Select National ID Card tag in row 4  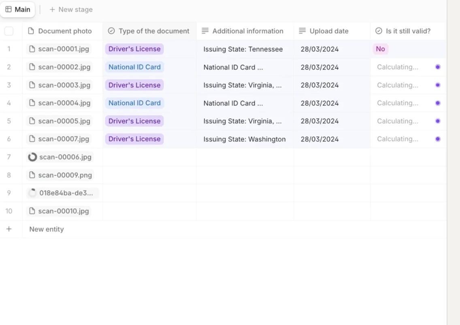tap(134, 103)
